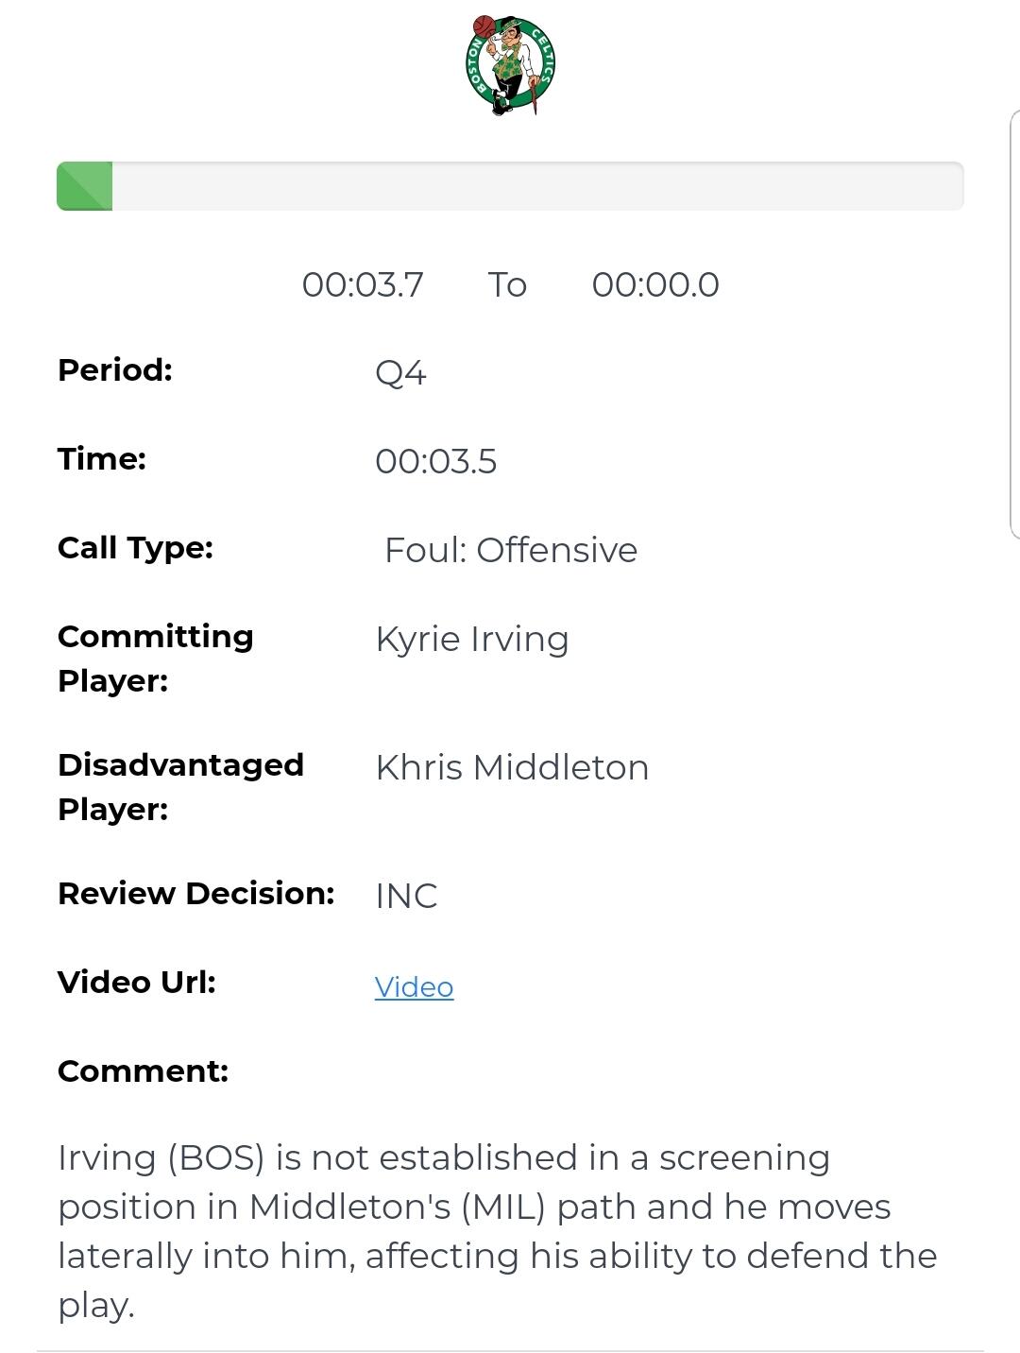Select the Q4 period value

coord(400,373)
